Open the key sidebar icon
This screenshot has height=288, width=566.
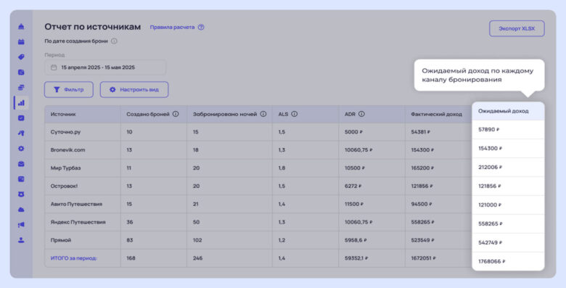(21, 133)
